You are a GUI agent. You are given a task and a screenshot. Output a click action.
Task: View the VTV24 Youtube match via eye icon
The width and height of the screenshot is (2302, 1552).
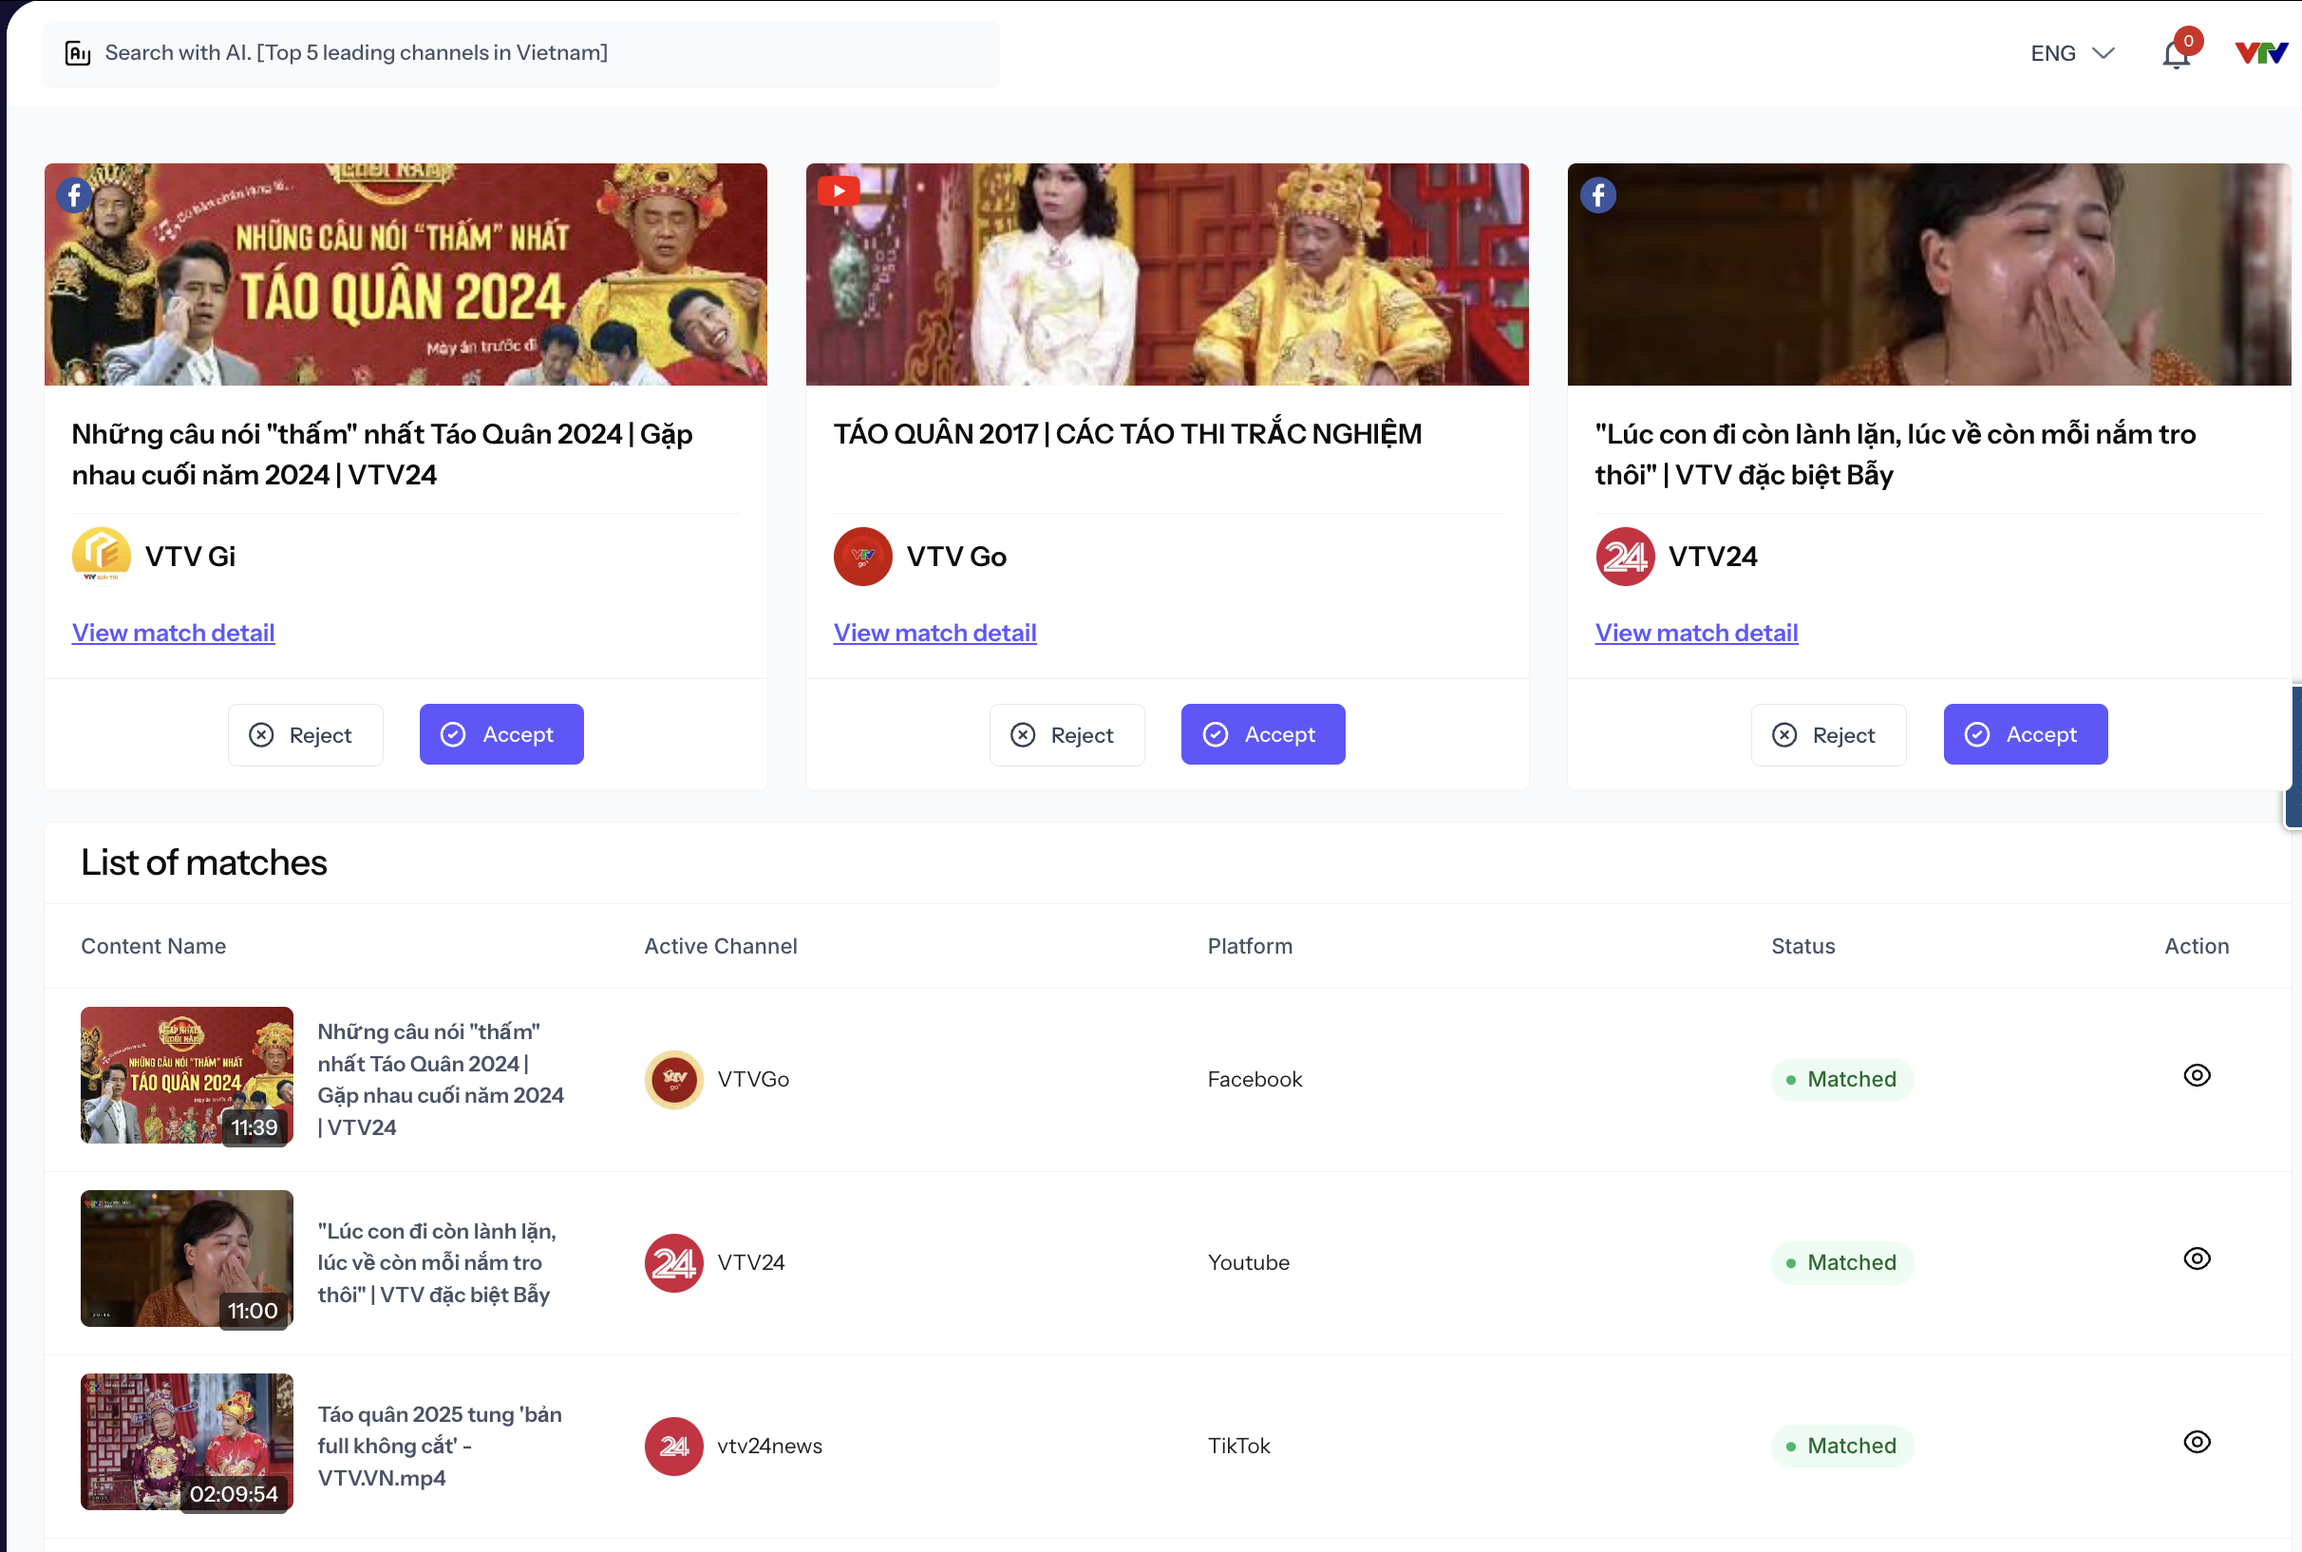tap(2198, 1259)
